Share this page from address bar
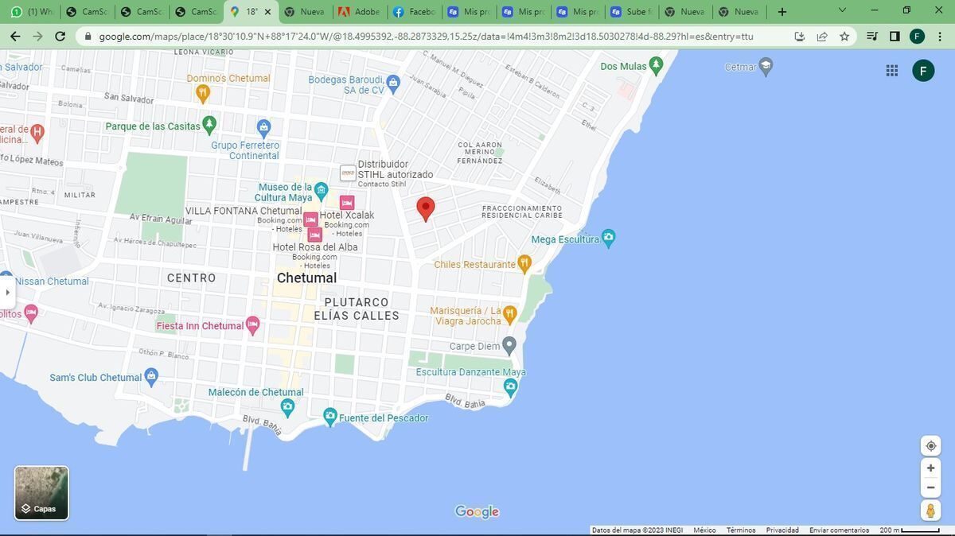 [x=822, y=37]
